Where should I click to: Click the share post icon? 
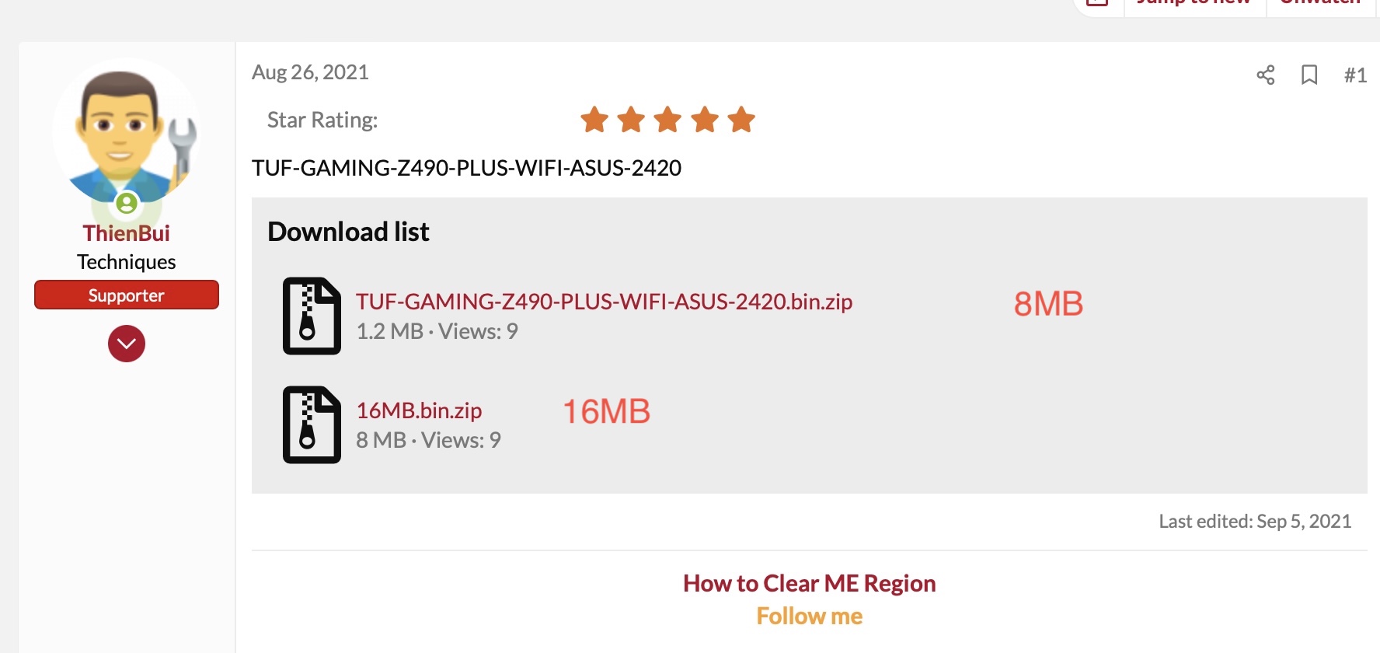pos(1265,75)
